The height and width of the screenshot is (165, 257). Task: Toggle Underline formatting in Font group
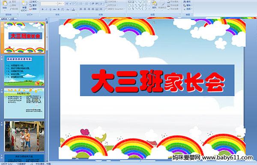point(50,9)
